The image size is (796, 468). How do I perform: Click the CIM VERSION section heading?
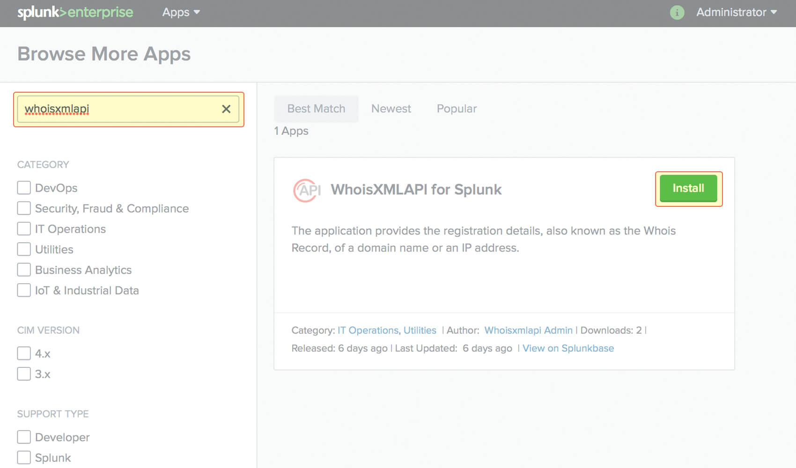[x=48, y=330]
